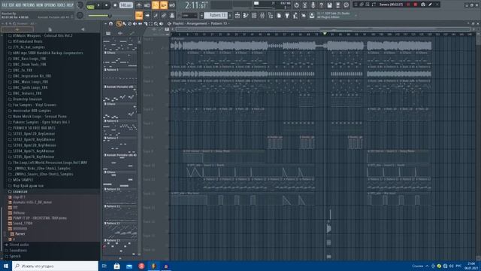Open the Playlist - Arrangement title dropdown
The image size is (481, 271).
pos(201,23)
